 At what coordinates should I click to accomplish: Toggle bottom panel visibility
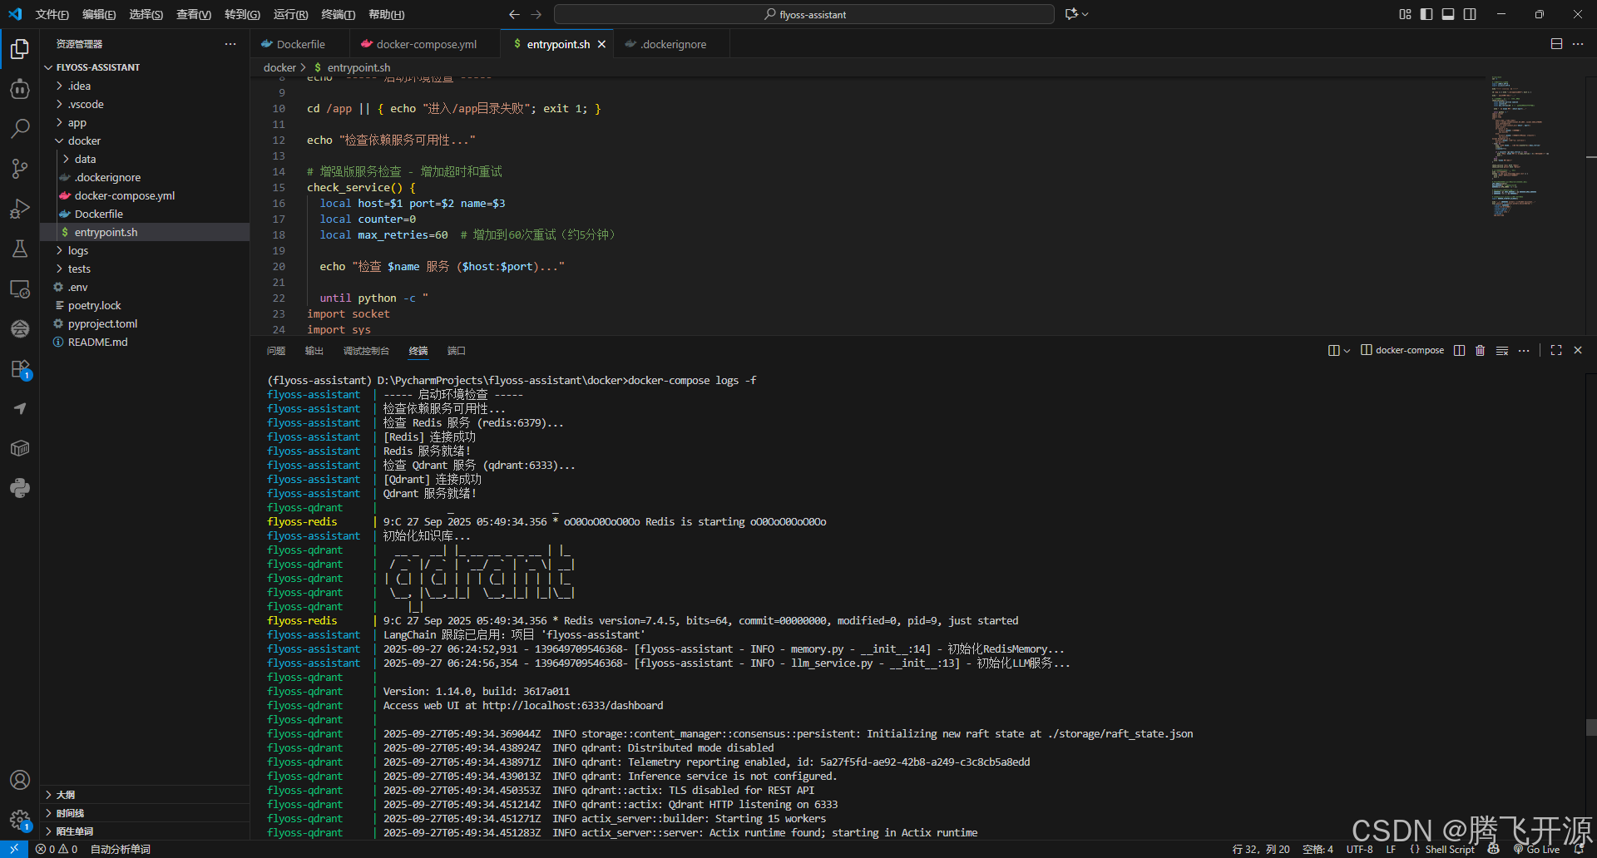click(x=1448, y=14)
